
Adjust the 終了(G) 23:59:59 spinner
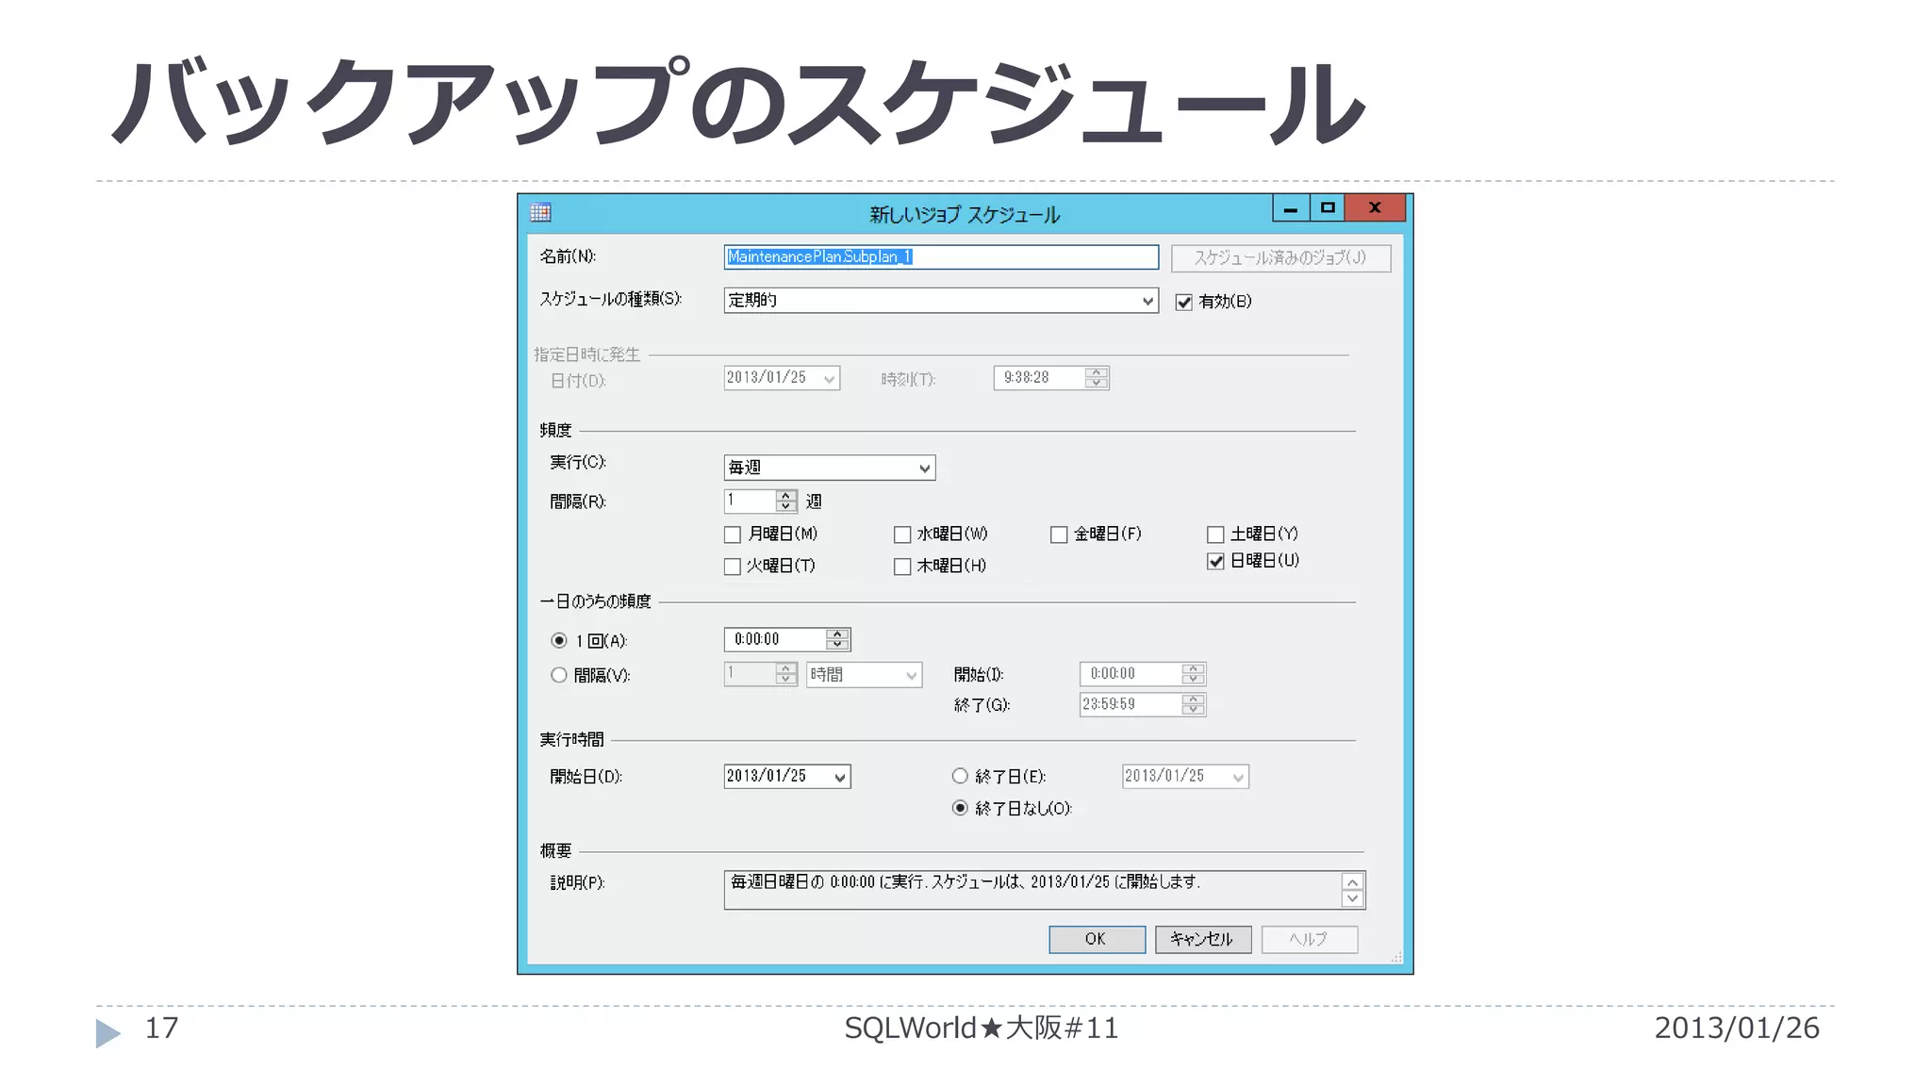tap(1193, 704)
